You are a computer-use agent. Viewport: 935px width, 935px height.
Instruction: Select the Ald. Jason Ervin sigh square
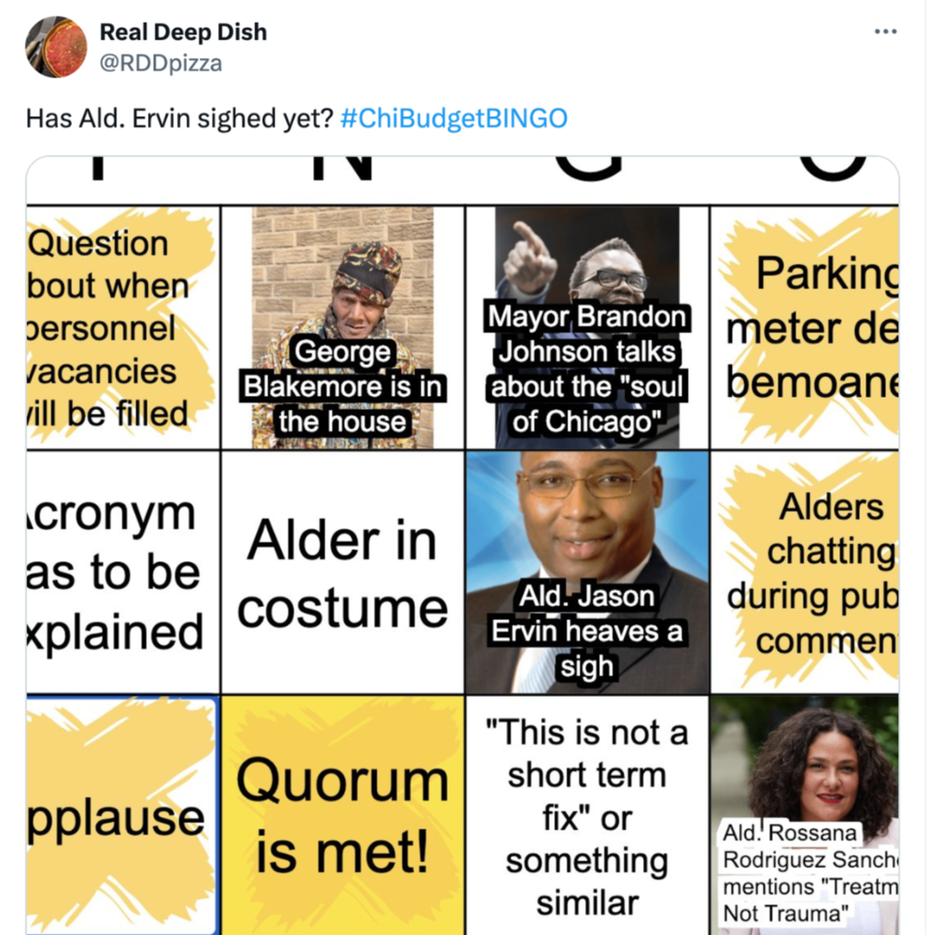588,573
